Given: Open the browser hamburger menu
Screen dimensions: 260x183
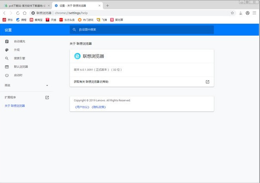Looking at the screenshot, I should click(x=254, y=13).
